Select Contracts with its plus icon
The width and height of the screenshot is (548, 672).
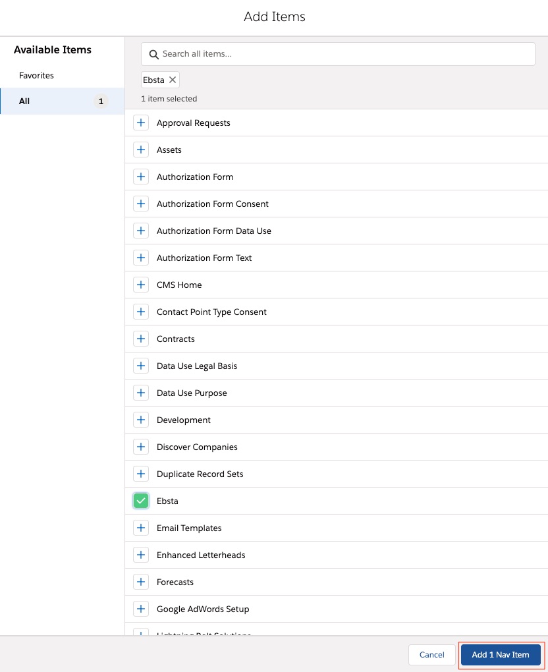[x=141, y=339]
